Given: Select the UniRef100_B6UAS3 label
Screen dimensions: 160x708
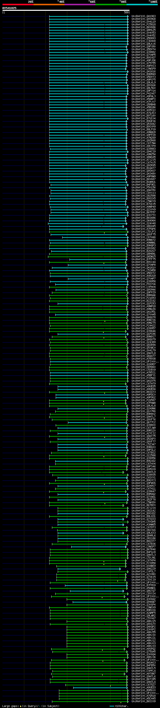Looking at the screenshot, I should coord(143,663).
